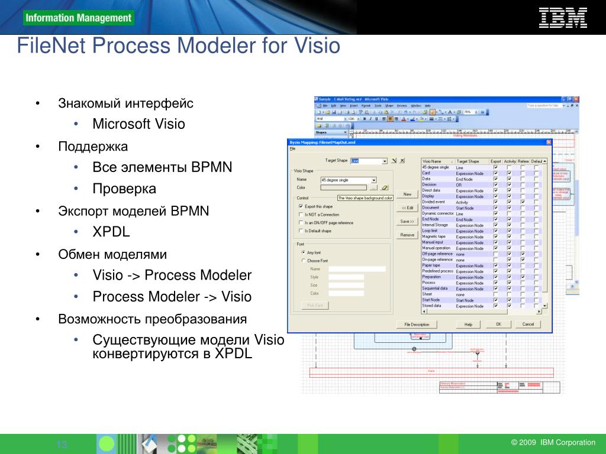
Task: Open the Insert menu in Visio
Action: [x=354, y=105]
